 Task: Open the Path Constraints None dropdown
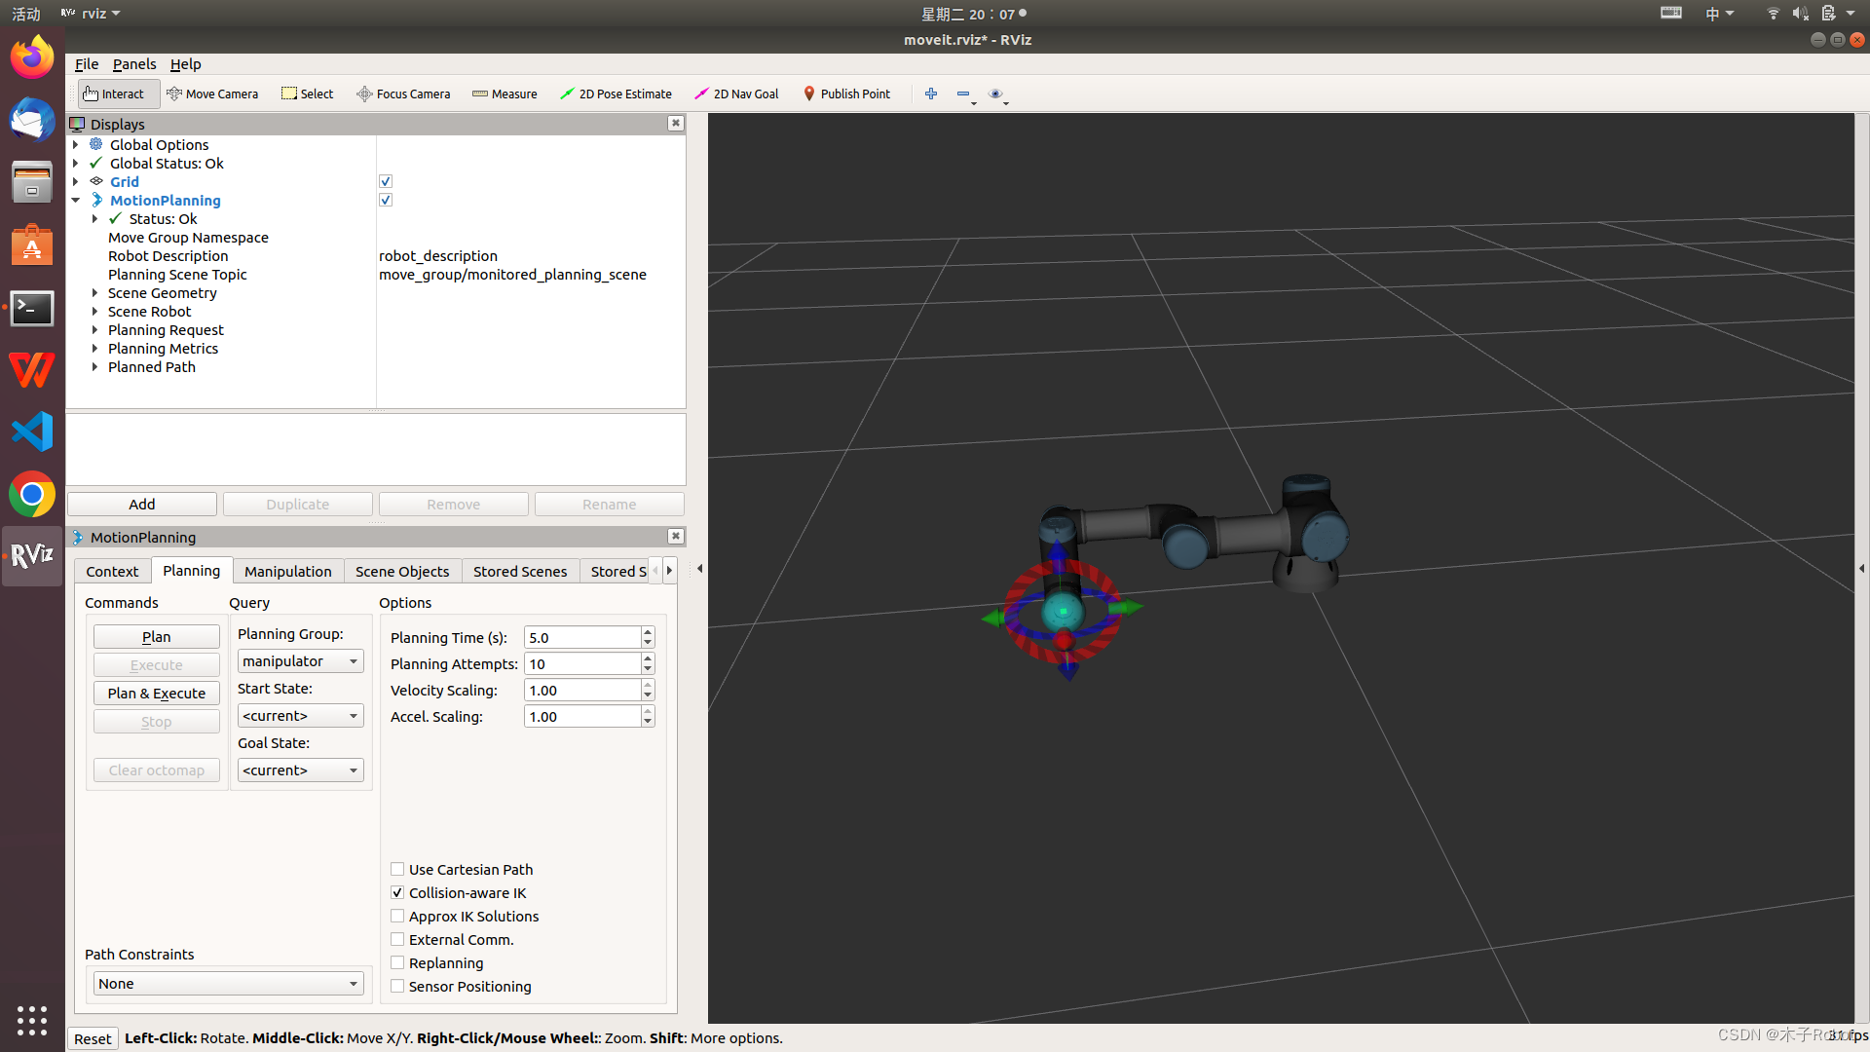tap(228, 984)
